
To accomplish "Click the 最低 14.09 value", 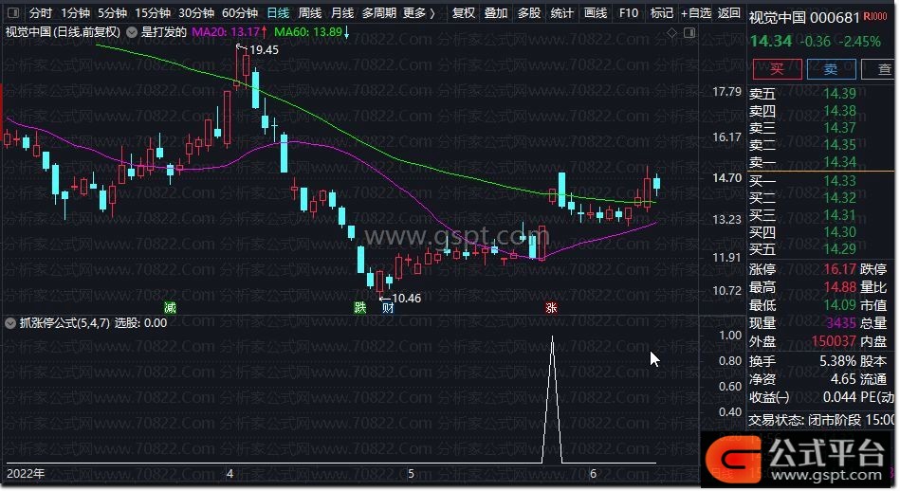I will click(x=839, y=305).
